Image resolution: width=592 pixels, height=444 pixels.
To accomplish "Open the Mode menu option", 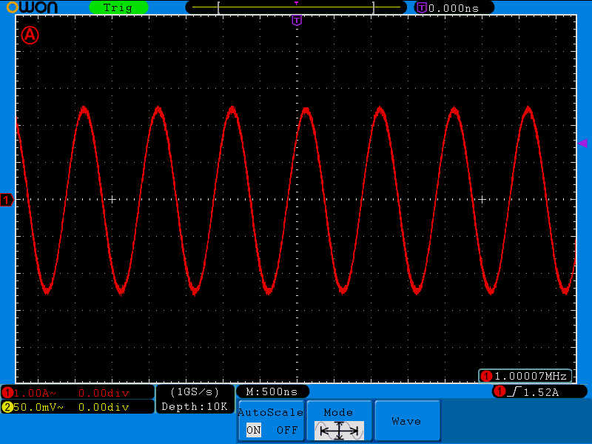I will (x=339, y=413).
